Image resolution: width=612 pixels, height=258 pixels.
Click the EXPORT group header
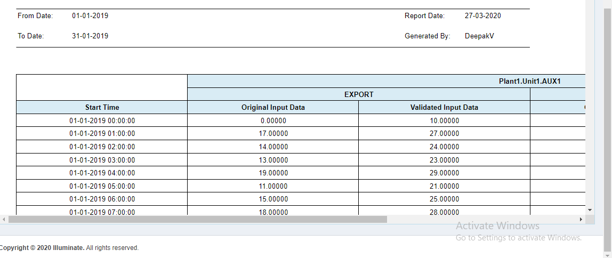coord(359,94)
